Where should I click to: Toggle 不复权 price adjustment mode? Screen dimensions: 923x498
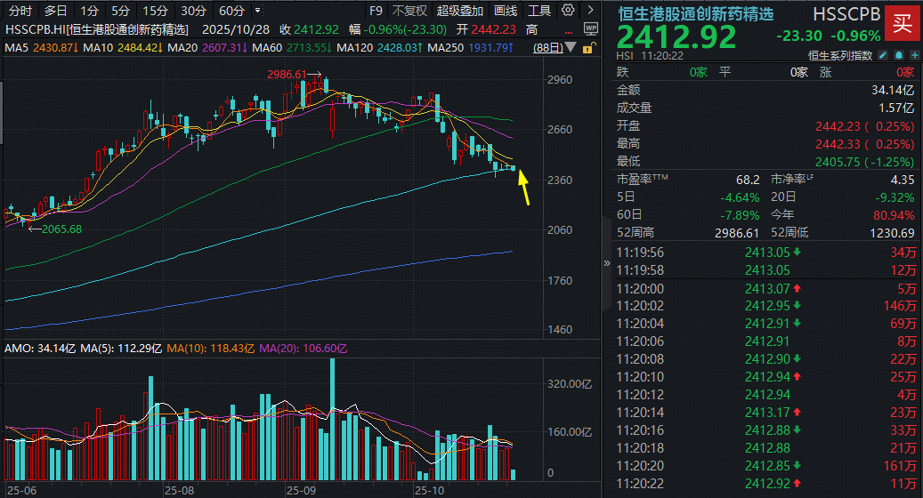410,11
